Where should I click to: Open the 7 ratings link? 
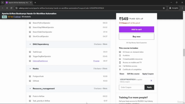coord(17,17)
